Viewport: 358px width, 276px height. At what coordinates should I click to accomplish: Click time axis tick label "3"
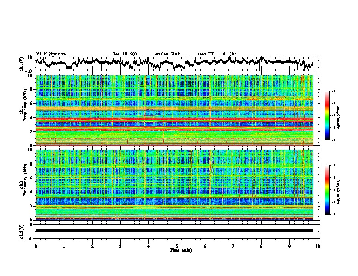tap(120, 246)
